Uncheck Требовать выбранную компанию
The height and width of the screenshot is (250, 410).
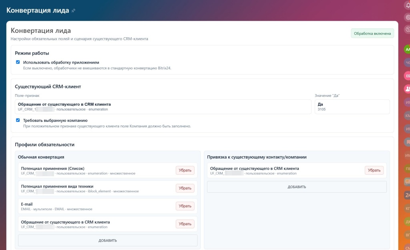click(18, 120)
